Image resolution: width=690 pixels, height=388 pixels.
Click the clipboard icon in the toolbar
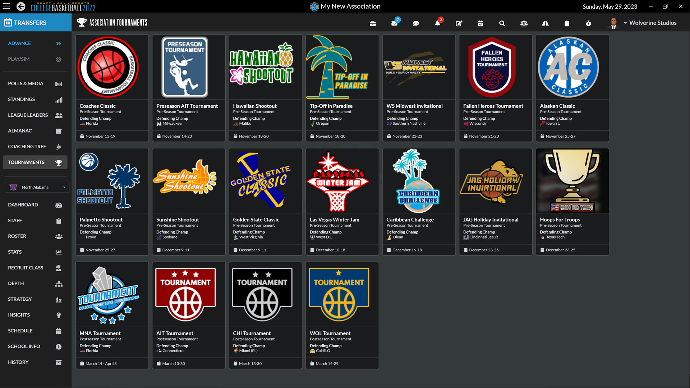point(567,23)
